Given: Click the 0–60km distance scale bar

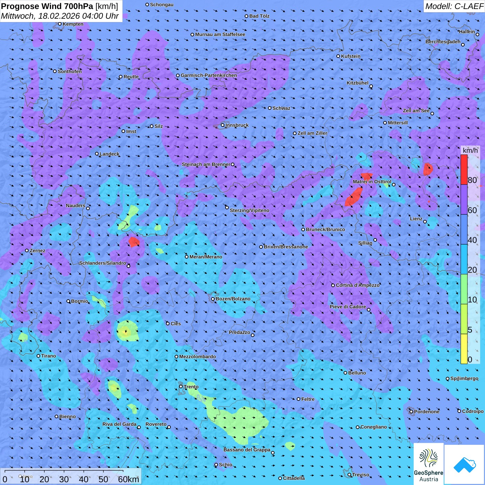Looking at the screenshot, I should 71,476.
